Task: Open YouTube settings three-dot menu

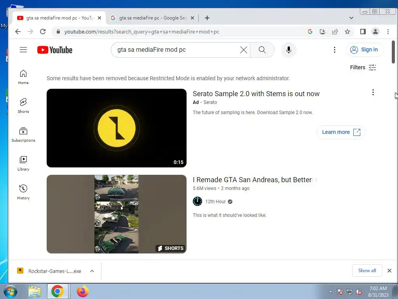Action: pyautogui.click(x=335, y=50)
